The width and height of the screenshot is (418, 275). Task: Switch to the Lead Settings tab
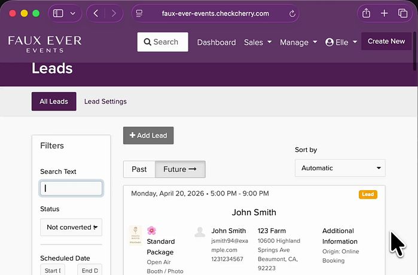click(105, 102)
